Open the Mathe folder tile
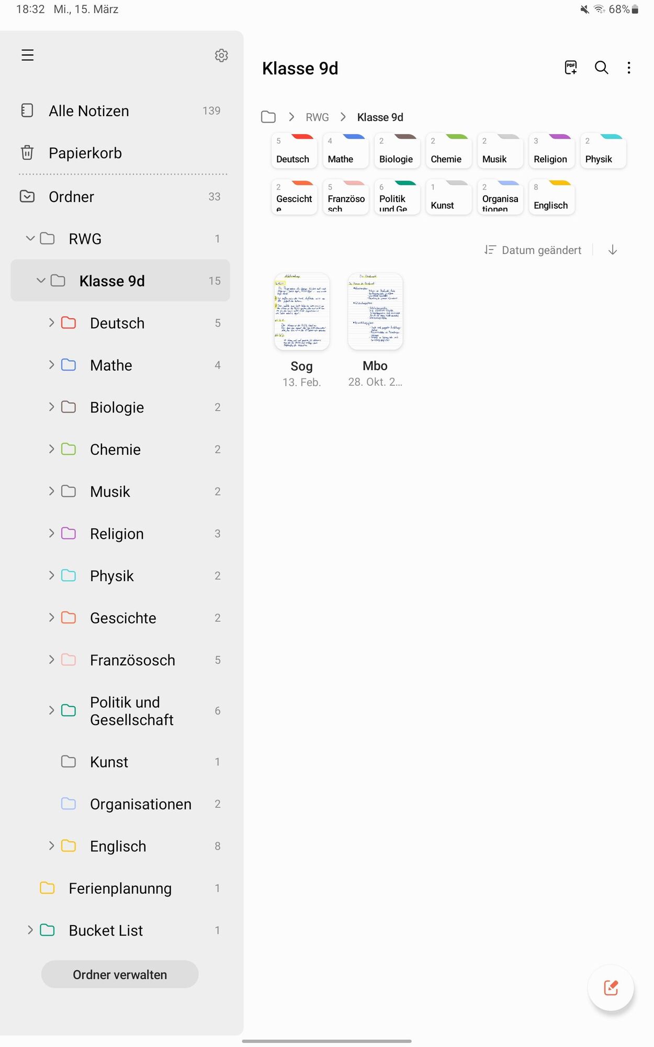This screenshot has width=654, height=1047. point(346,152)
